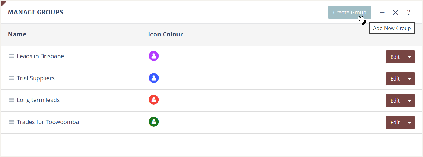This screenshot has width=423, height=157.
Task: Open dropdown arrow beside Trades for Toowoomba Edit
Action: [409, 123]
